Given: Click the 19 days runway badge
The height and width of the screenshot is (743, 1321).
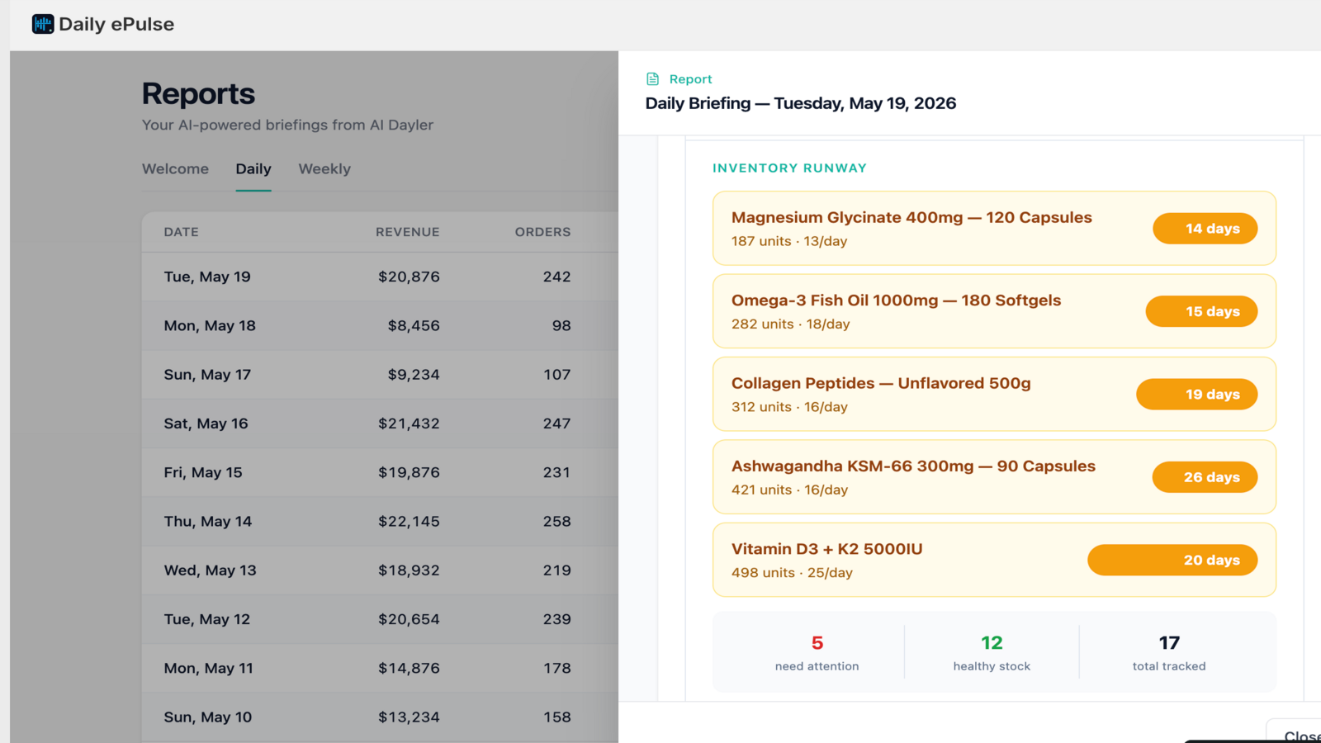Looking at the screenshot, I should [1197, 394].
